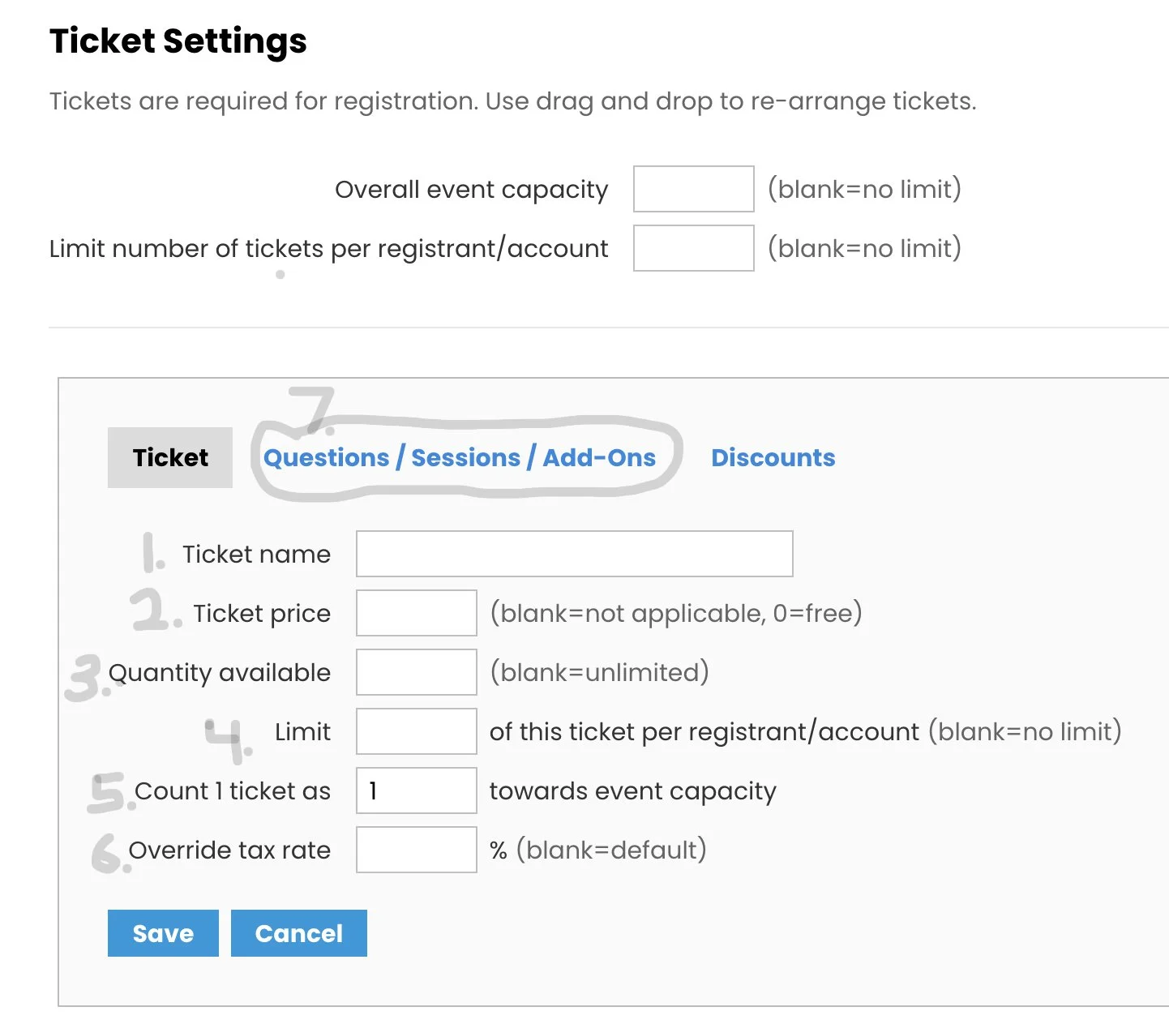Focus the Overall event capacity field

pyautogui.click(x=693, y=189)
